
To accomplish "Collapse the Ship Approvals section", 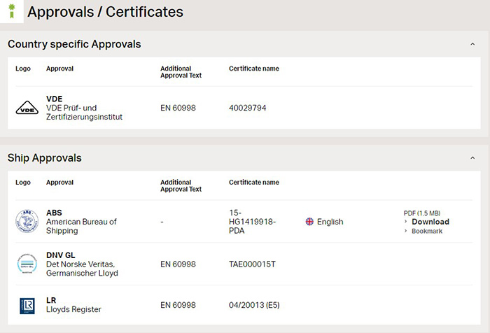I will [472, 157].
